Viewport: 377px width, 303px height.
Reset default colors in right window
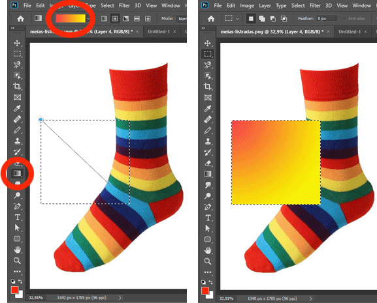(203, 282)
